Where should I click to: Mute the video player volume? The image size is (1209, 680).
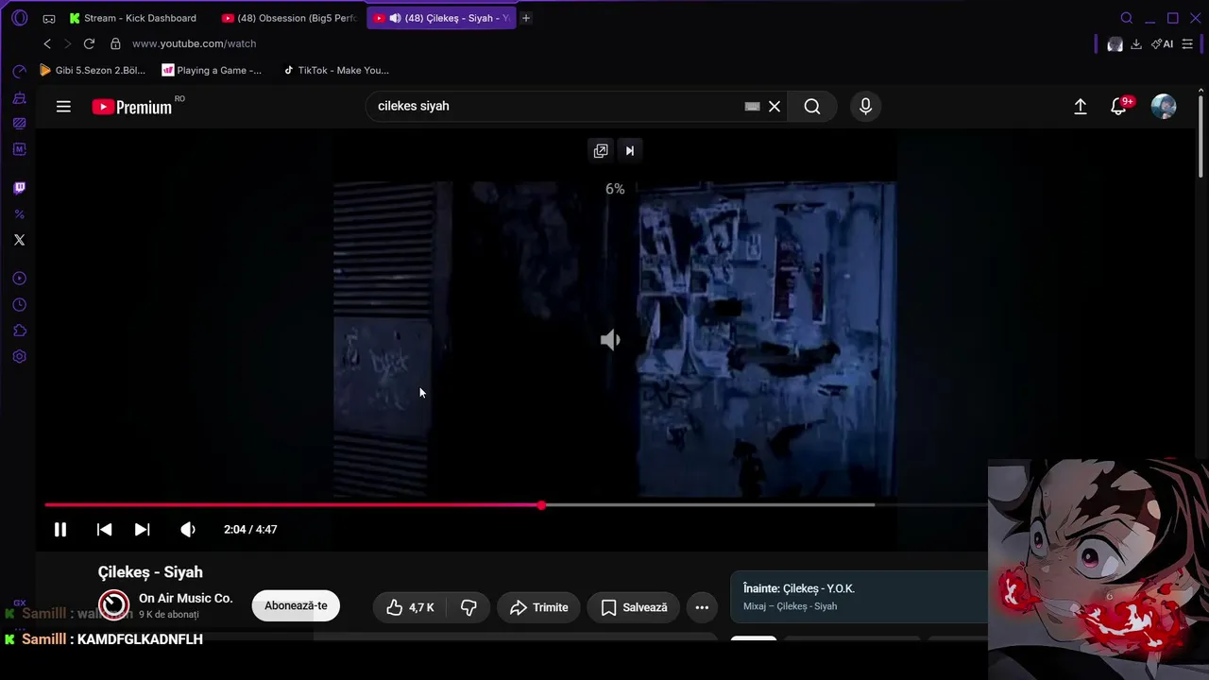(x=188, y=530)
